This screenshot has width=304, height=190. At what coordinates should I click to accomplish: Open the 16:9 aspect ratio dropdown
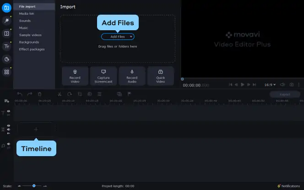click(x=270, y=85)
